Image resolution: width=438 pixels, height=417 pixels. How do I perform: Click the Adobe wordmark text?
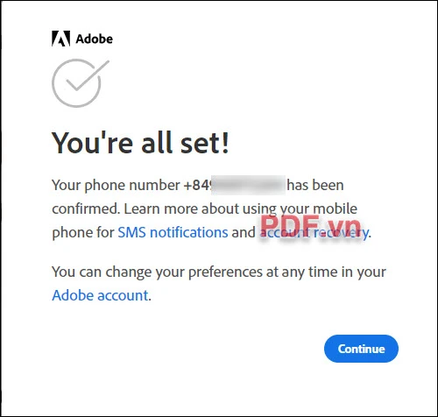tap(94, 39)
